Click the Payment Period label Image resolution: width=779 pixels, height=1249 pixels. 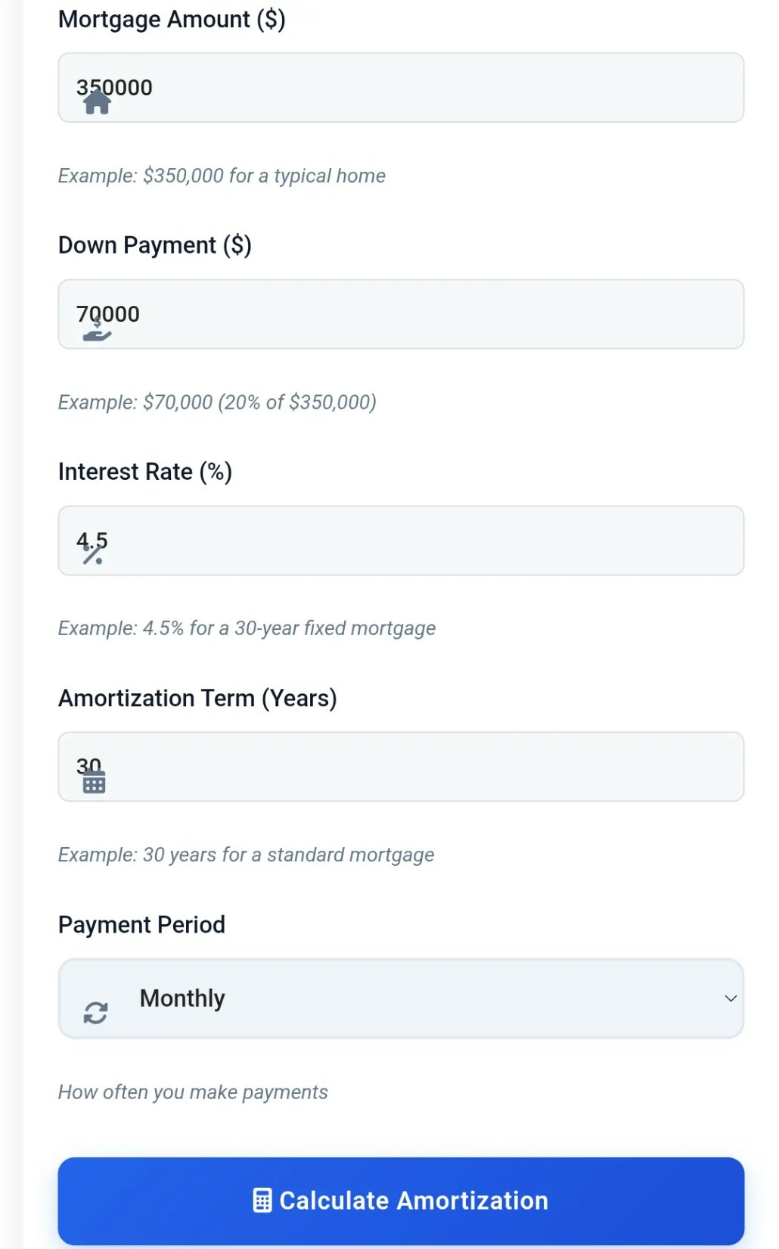tap(141, 924)
